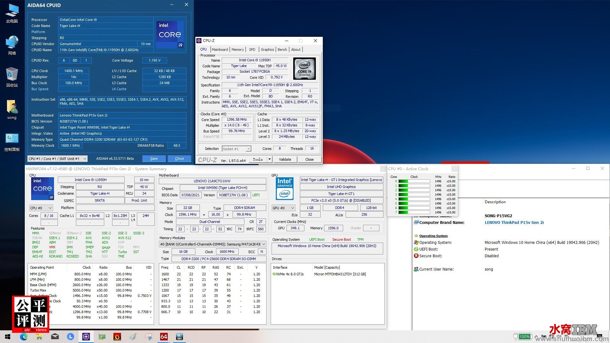Switch to AIDA64 via its taskbar icon
This screenshot has width=610, height=343.
[x=164, y=337]
